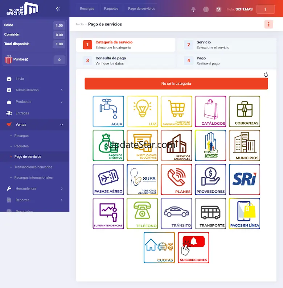283x288 pixels.
Task: Click the Inicio breadcrumb link
Action: click(x=80, y=24)
